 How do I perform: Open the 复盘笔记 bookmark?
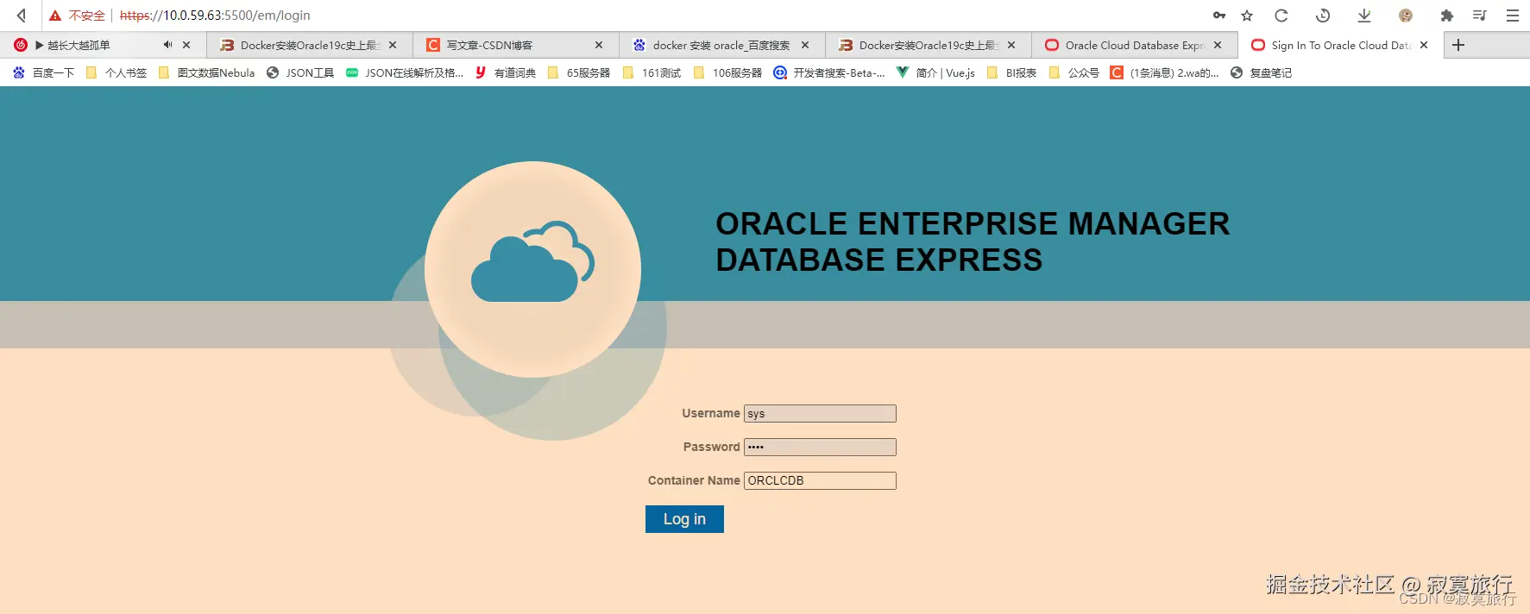(x=1261, y=73)
